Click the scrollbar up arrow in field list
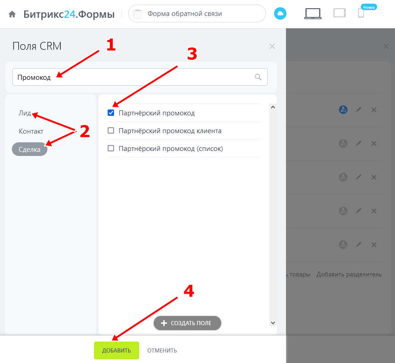 click(x=273, y=107)
